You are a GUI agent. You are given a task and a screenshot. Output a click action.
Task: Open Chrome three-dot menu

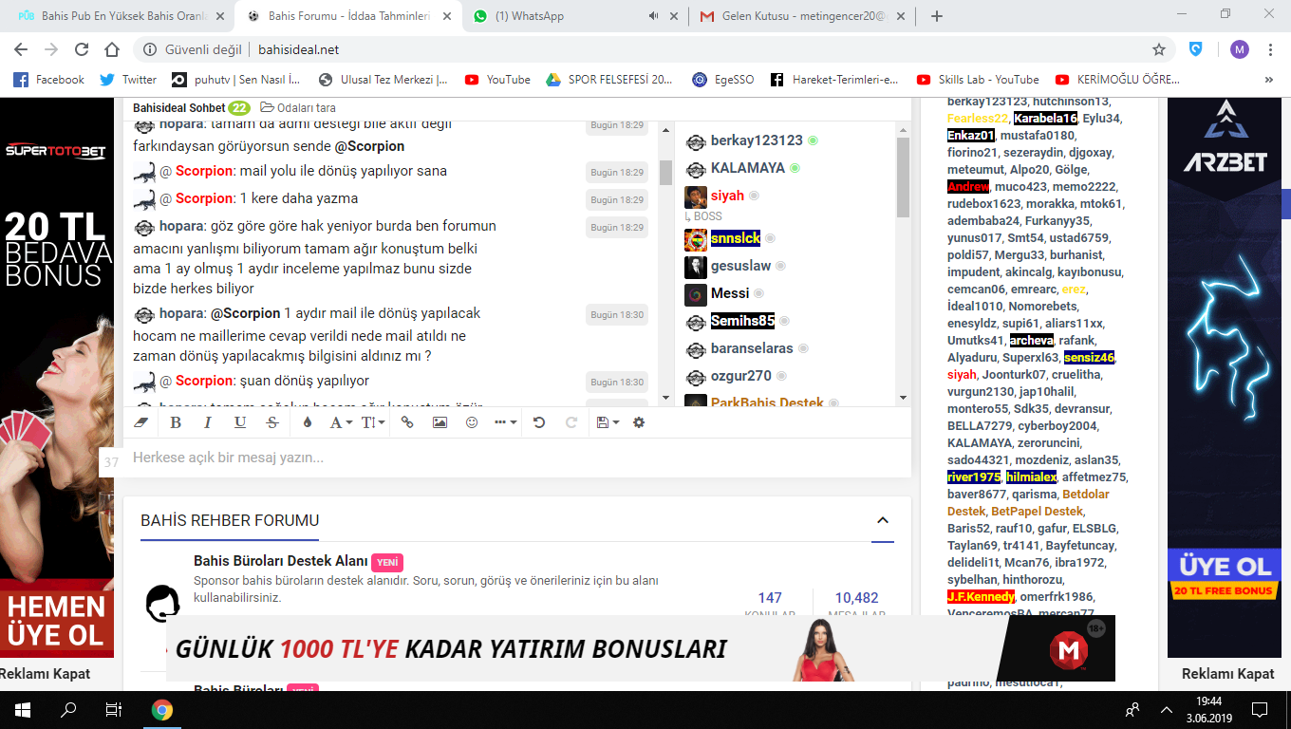coord(1270,49)
